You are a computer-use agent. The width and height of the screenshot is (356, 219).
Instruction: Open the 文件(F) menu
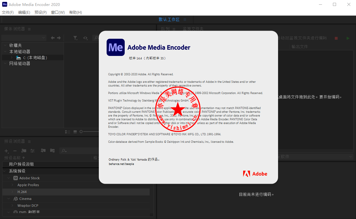[8, 12]
